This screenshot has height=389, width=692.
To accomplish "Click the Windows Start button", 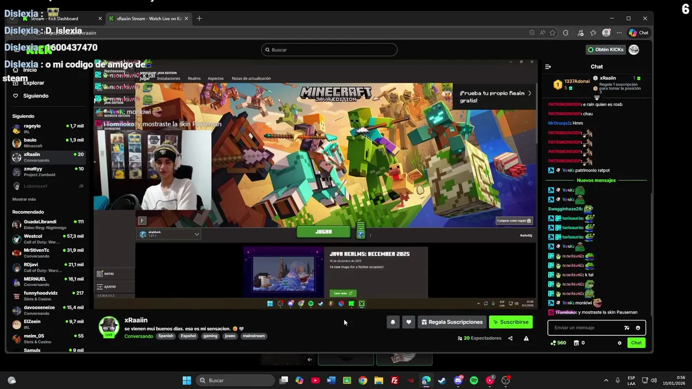I will (187, 380).
